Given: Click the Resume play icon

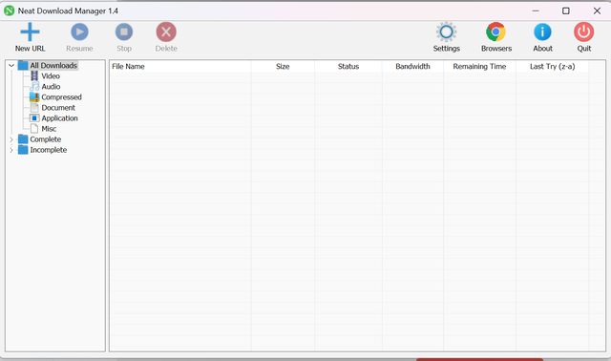Looking at the screenshot, I should click(x=79, y=32).
